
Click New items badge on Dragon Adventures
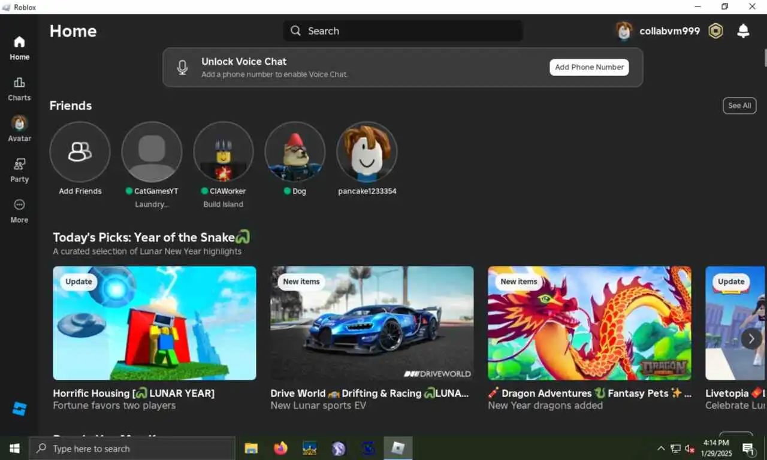pyautogui.click(x=519, y=282)
